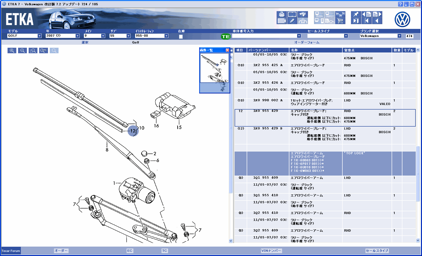Expand the image list side arrow

coord(232,50)
